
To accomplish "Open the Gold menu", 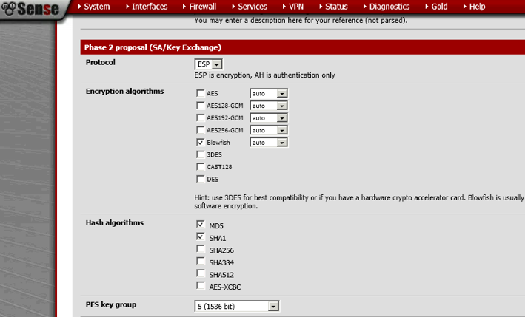I will 436,7.
